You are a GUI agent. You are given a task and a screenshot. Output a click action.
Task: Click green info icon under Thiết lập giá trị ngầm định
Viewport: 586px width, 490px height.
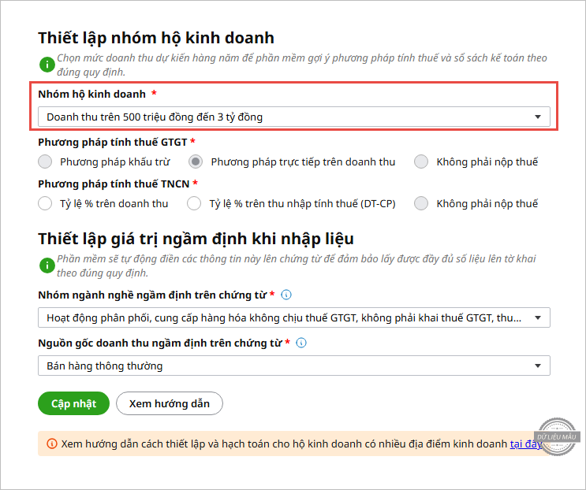[47, 266]
